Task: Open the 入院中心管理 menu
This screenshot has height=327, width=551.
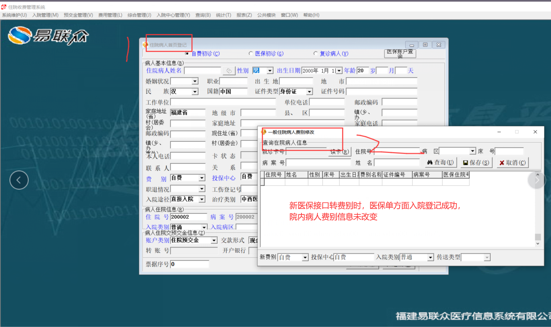Action: [173, 15]
